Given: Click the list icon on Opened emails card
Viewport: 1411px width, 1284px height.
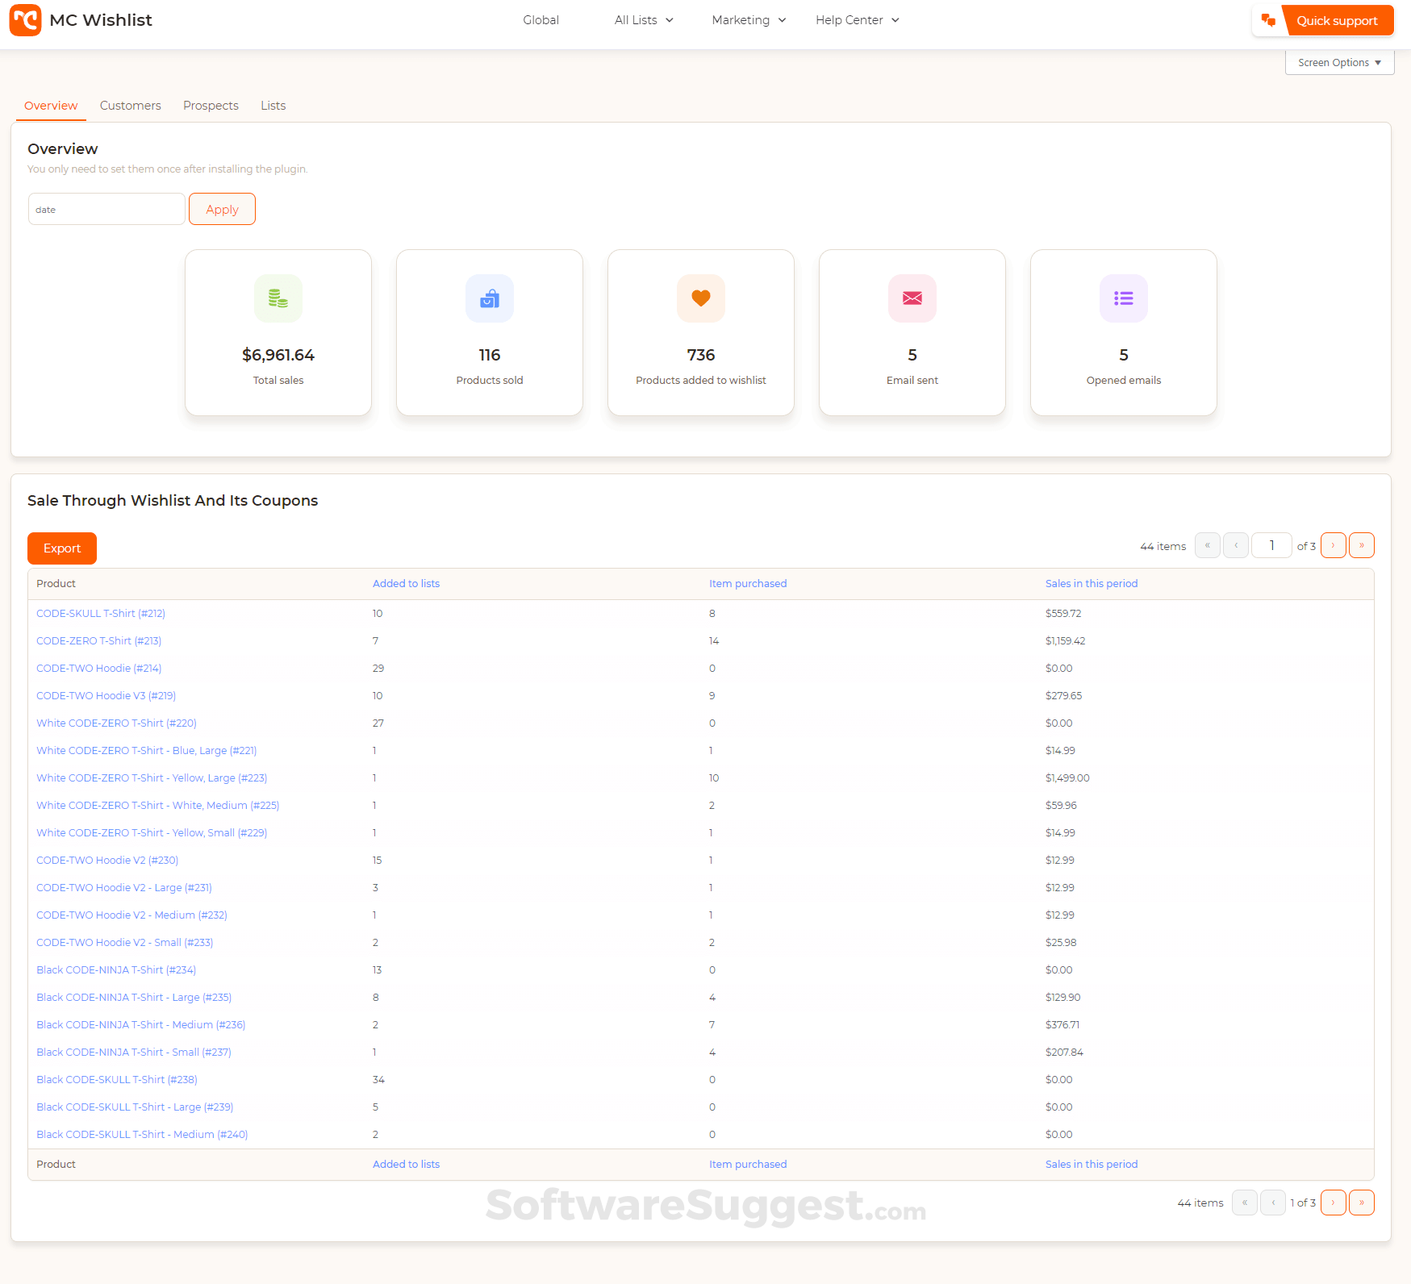Looking at the screenshot, I should coord(1123,298).
